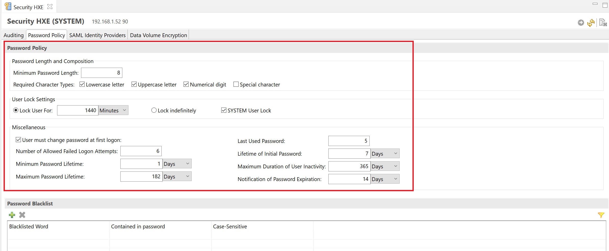Switch to the Auditing tab
Image resolution: width=609 pixels, height=251 pixels.
tap(14, 35)
